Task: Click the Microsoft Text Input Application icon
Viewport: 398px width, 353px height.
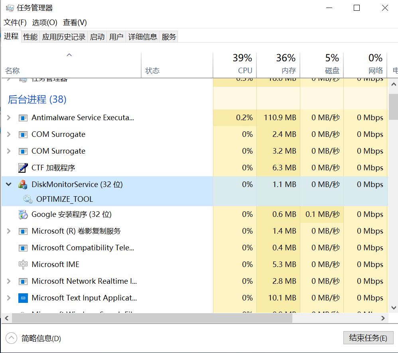Action: click(23, 298)
